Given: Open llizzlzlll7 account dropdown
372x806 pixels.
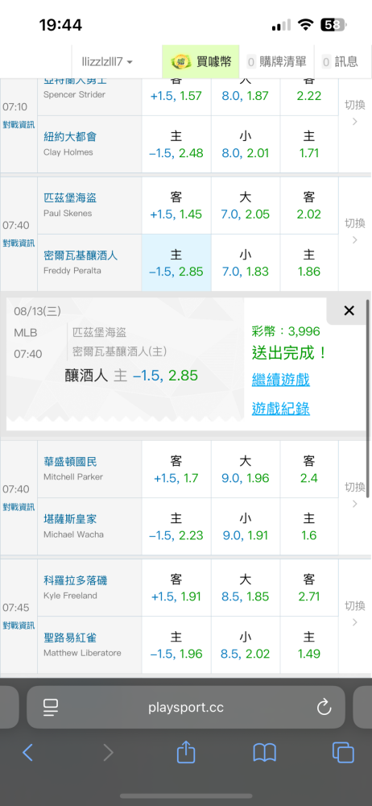Looking at the screenshot, I should pos(107,62).
